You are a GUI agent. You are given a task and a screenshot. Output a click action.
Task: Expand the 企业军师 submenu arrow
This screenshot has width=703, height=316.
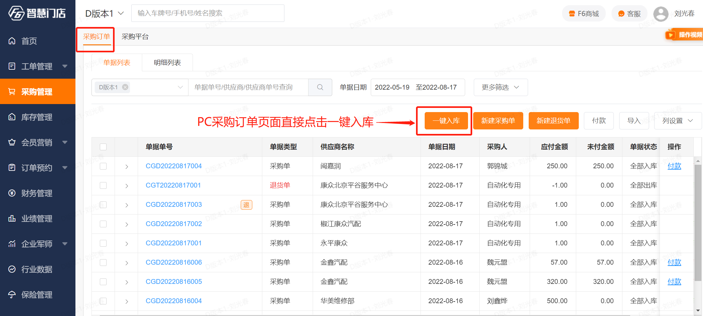point(65,244)
